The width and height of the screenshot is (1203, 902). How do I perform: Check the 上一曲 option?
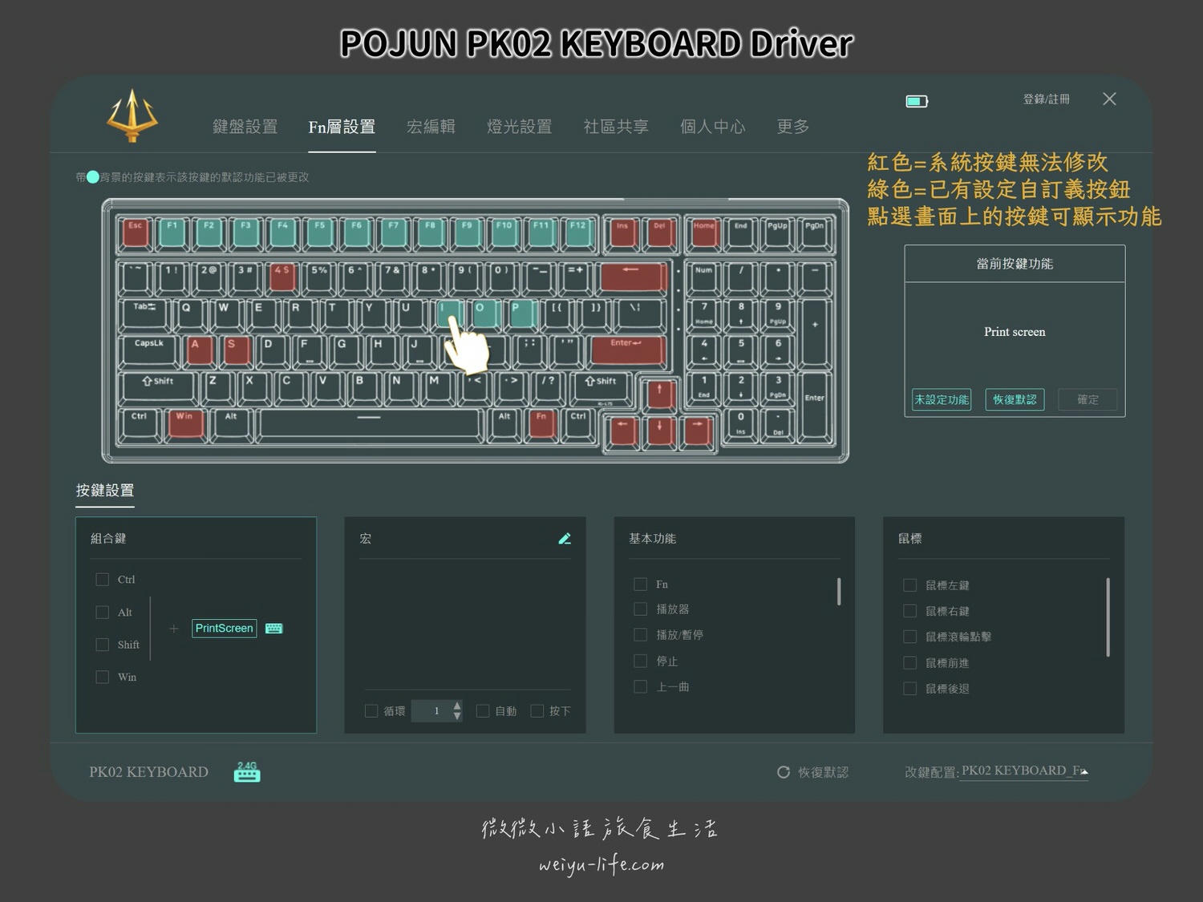(x=640, y=686)
